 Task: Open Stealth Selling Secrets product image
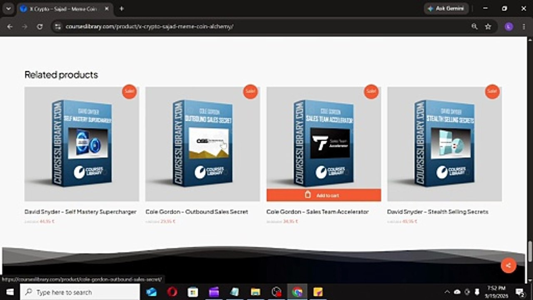pyautogui.click(x=444, y=144)
